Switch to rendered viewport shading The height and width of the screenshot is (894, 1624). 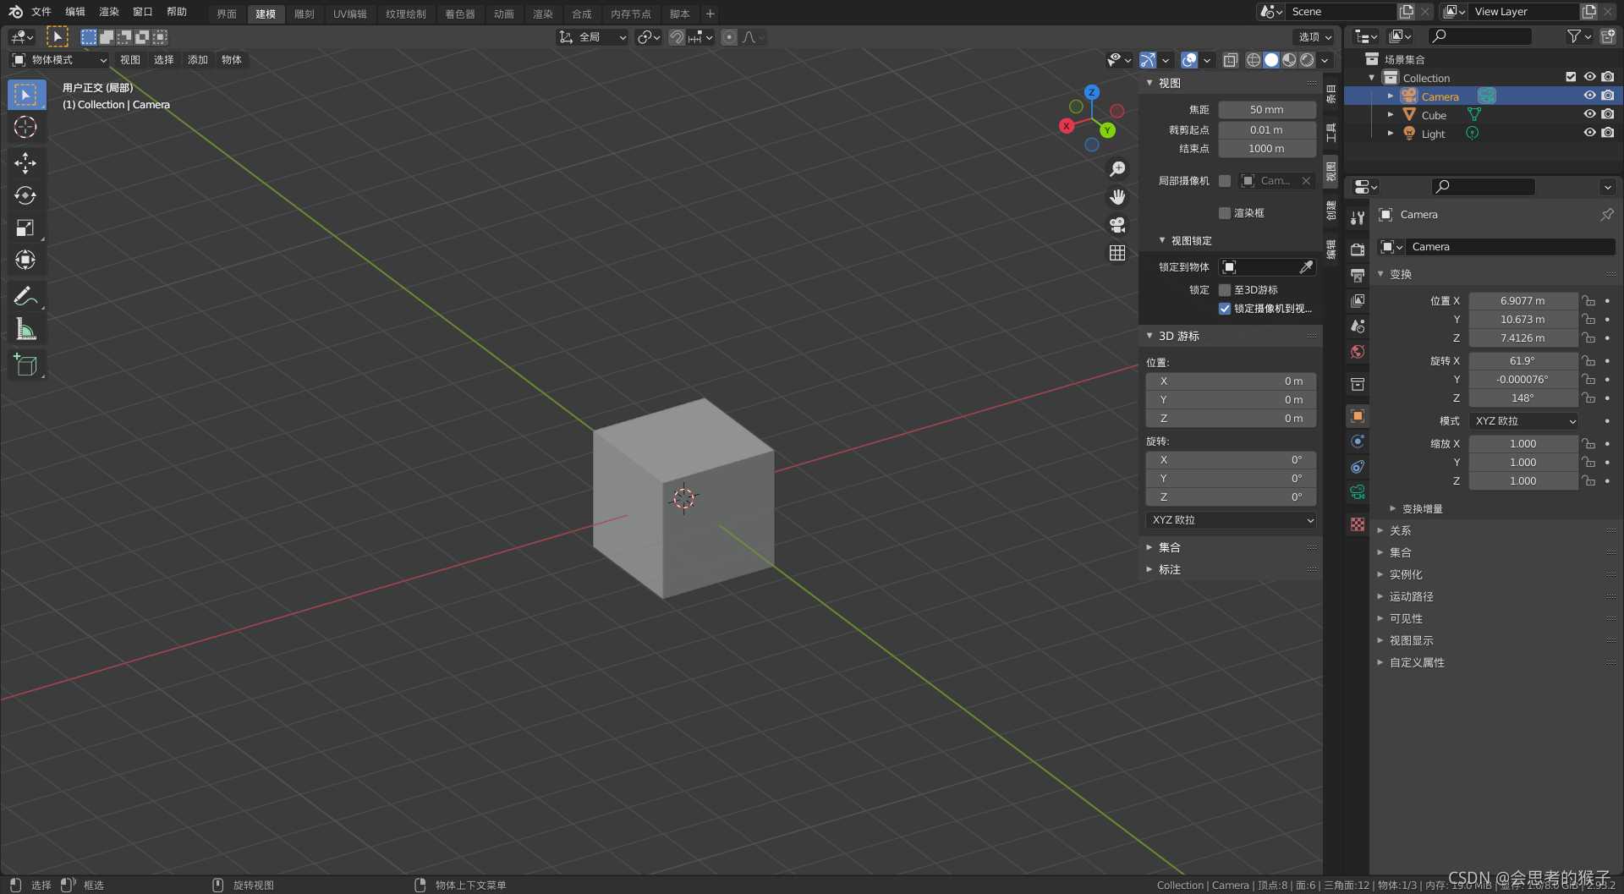(x=1308, y=60)
